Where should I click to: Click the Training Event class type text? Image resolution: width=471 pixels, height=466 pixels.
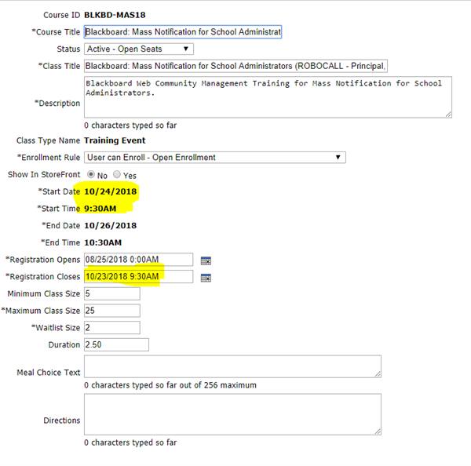tap(115, 140)
